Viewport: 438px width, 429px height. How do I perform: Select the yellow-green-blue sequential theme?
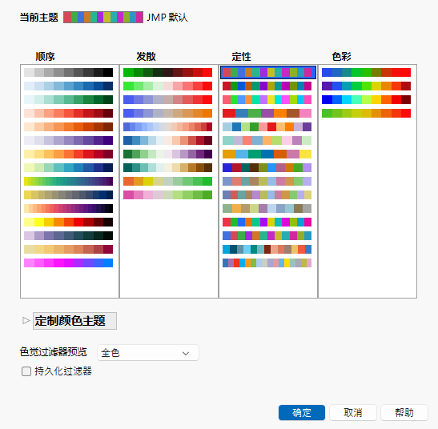pos(68,167)
